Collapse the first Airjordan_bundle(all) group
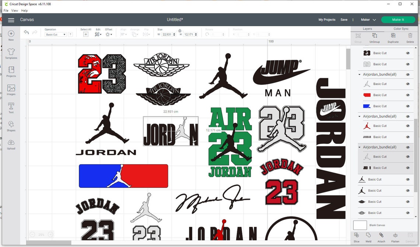Image resolution: width=420 pixels, height=247 pixels. (x=360, y=74)
